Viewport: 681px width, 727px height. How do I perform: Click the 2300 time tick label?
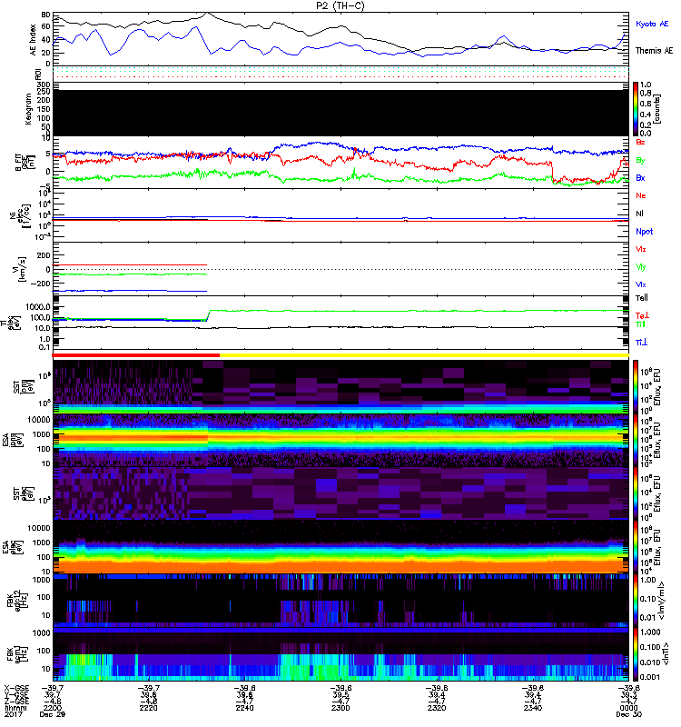pyautogui.click(x=340, y=708)
